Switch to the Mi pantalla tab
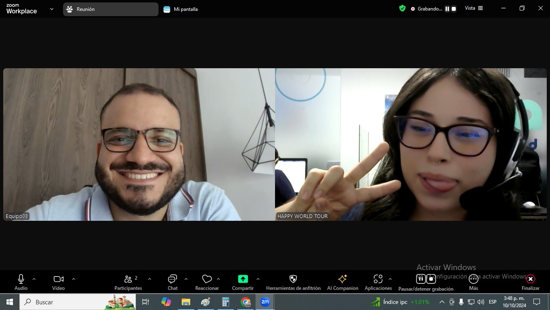 pyautogui.click(x=181, y=9)
